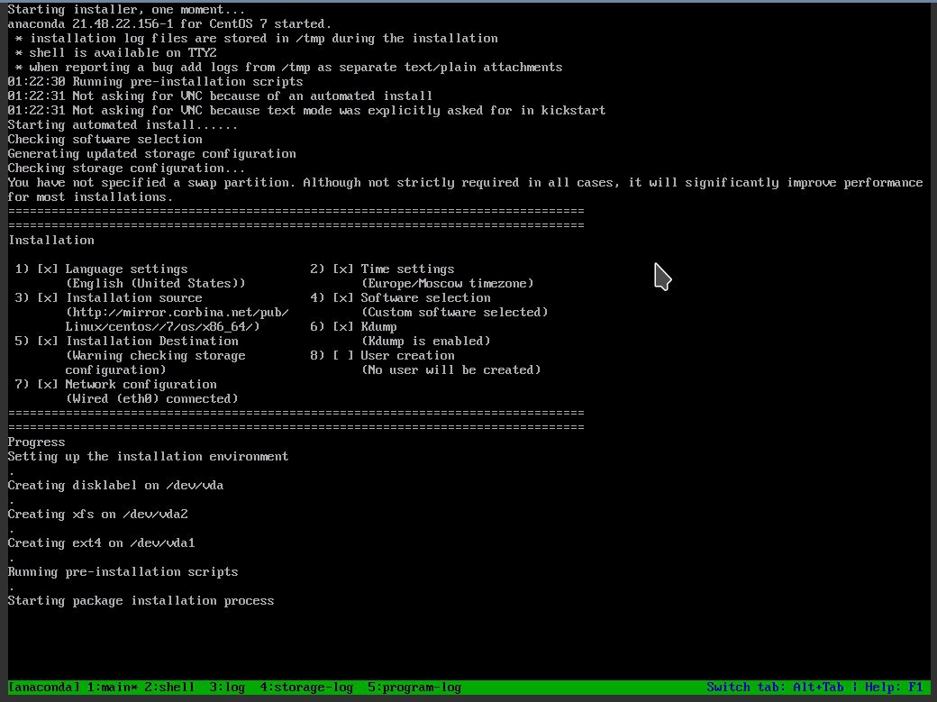The width and height of the screenshot is (937, 702).
Task: Click 'Starting automated install......' line
Action: coord(123,125)
